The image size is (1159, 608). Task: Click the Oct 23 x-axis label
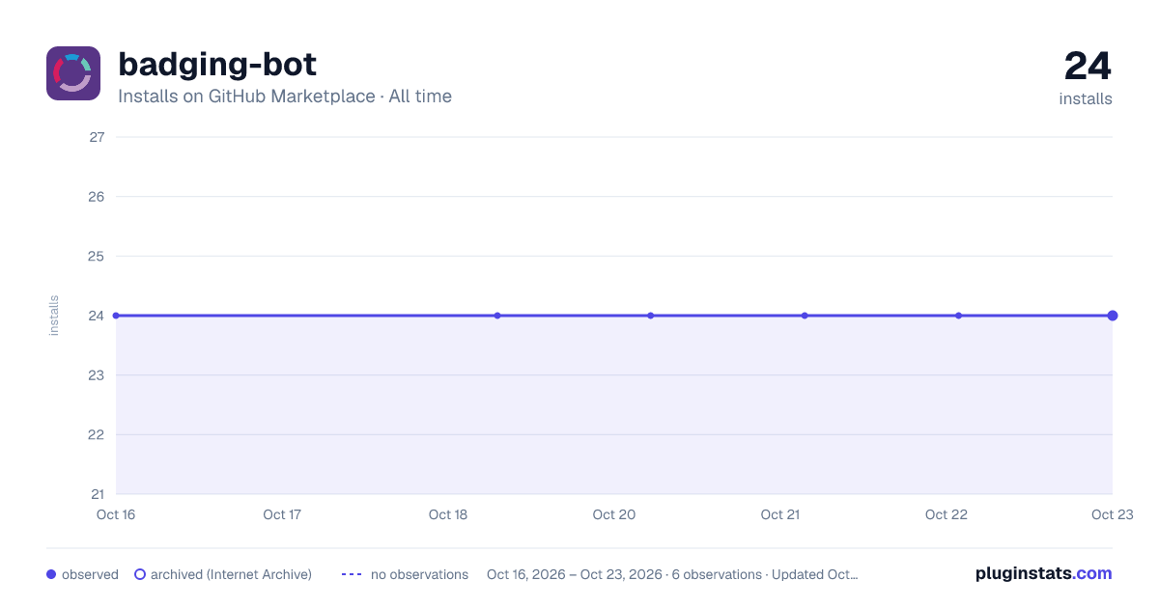point(1112,515)
